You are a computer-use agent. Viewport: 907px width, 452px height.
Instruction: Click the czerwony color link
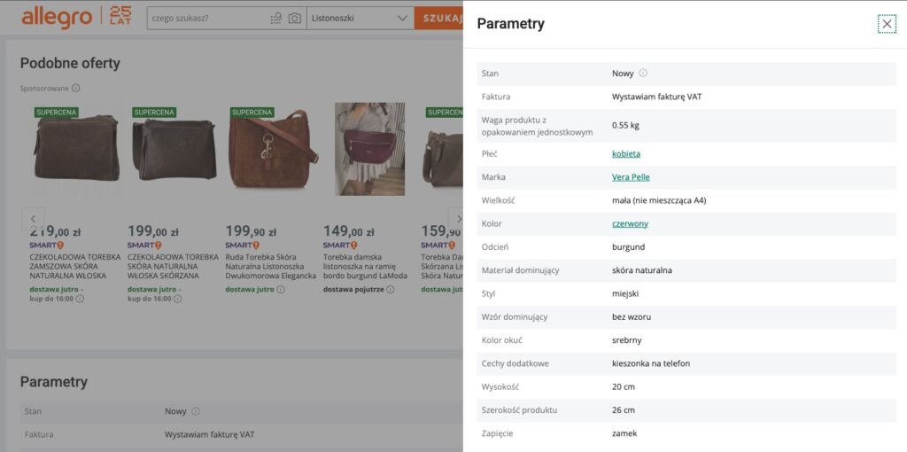coord(630,224)
